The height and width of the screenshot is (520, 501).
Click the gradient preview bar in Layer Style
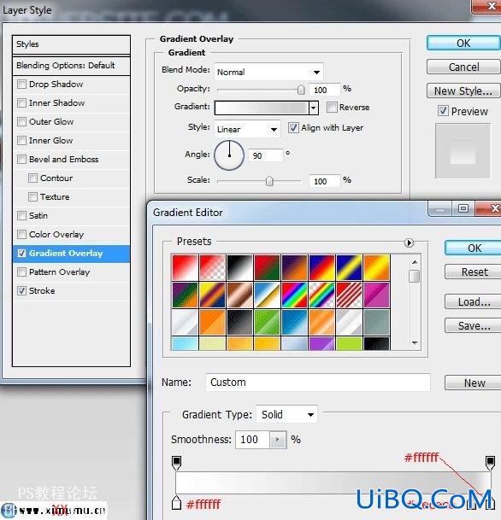click(x=262, y=108)
